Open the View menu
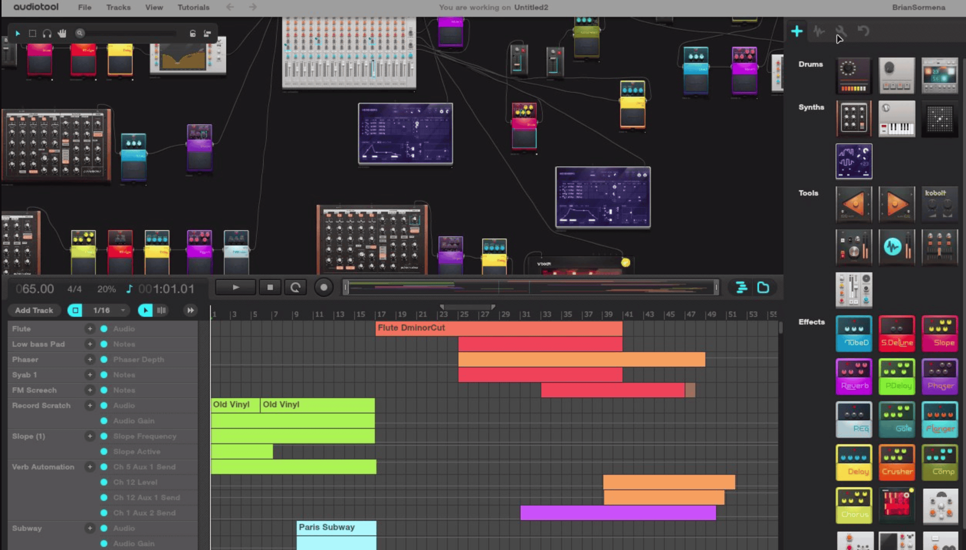966x550 pixels. tap(154, 7)
